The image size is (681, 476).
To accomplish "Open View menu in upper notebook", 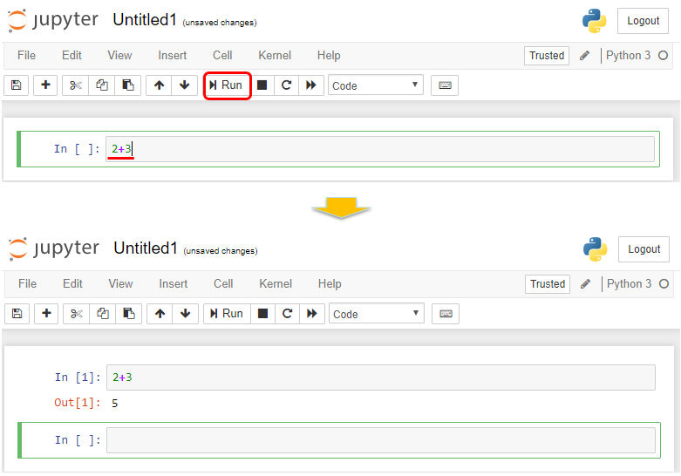I will (x=119, y=55).
